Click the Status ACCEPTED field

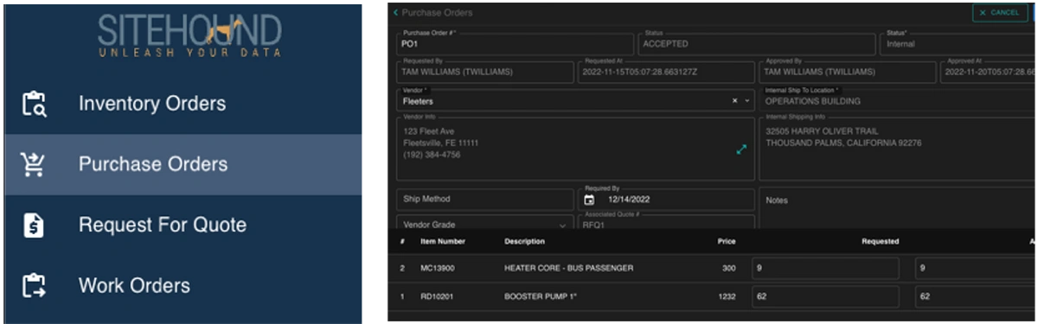(757, 43)
